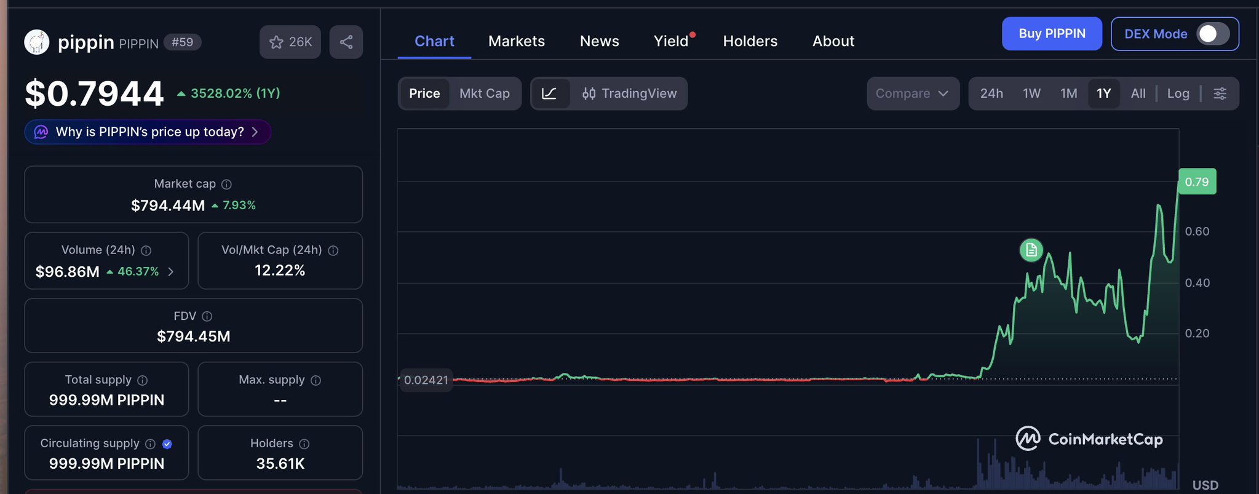The width and height of the screenshot is (1259, 494).
Task: Open the Compare dropdown
Action: click(913, 94)
